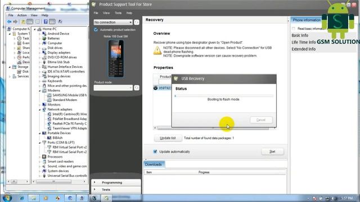Open Product Support Tool taskbar icon
360x202 pixels.
pyautogui.click(x=106, y=198)
